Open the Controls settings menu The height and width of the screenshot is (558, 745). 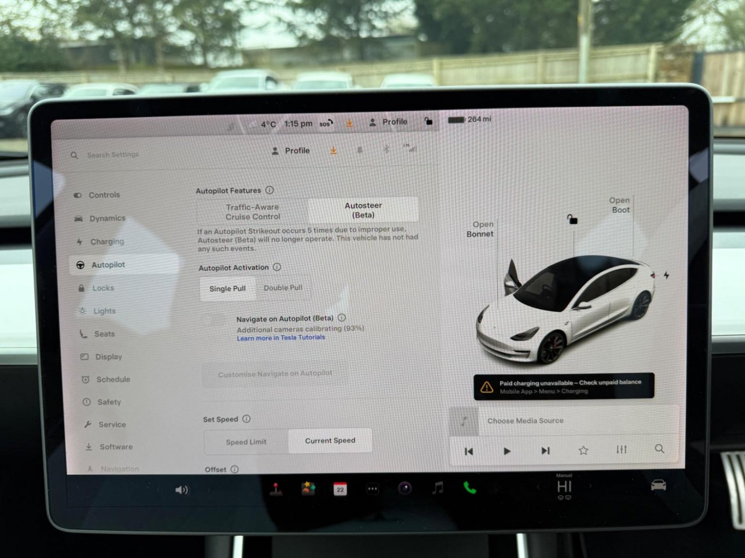(97, 195)
